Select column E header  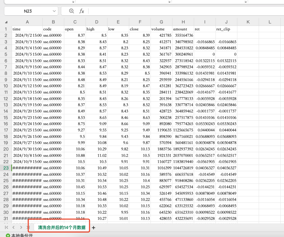pyautogui.click(x=118, y=22)
